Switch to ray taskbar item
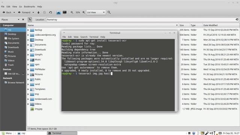Image resolution: width=240 pixels, height=135 pixels. click(x=21, y=133)
